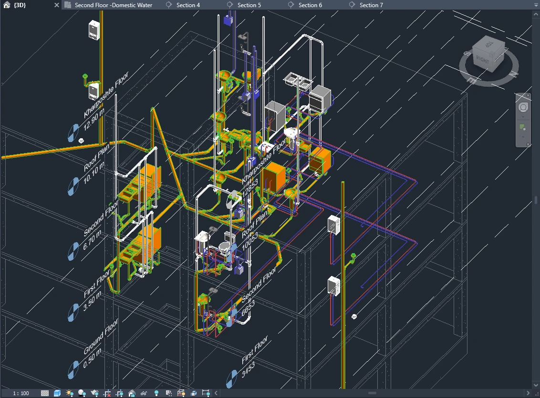Screen dimensions: 540x398
Task: Open the view scale 1 : 100 selector
Action: coord(21,393)
